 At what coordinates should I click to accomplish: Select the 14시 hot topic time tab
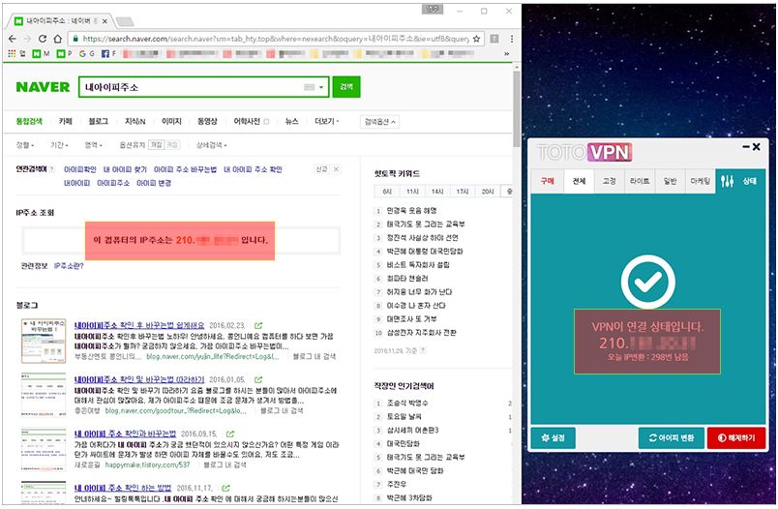tap(437, 191)
